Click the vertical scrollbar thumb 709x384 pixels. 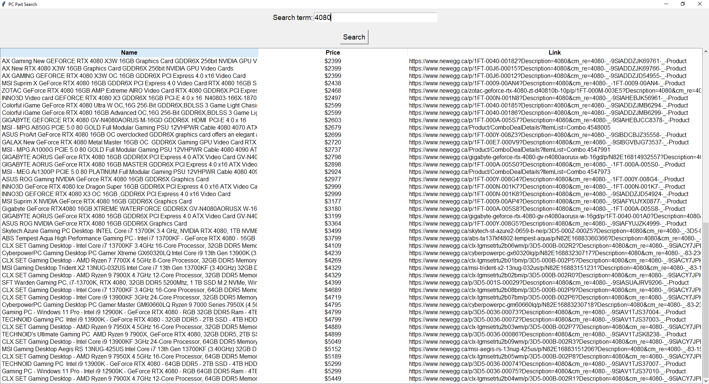pos(706,299)
